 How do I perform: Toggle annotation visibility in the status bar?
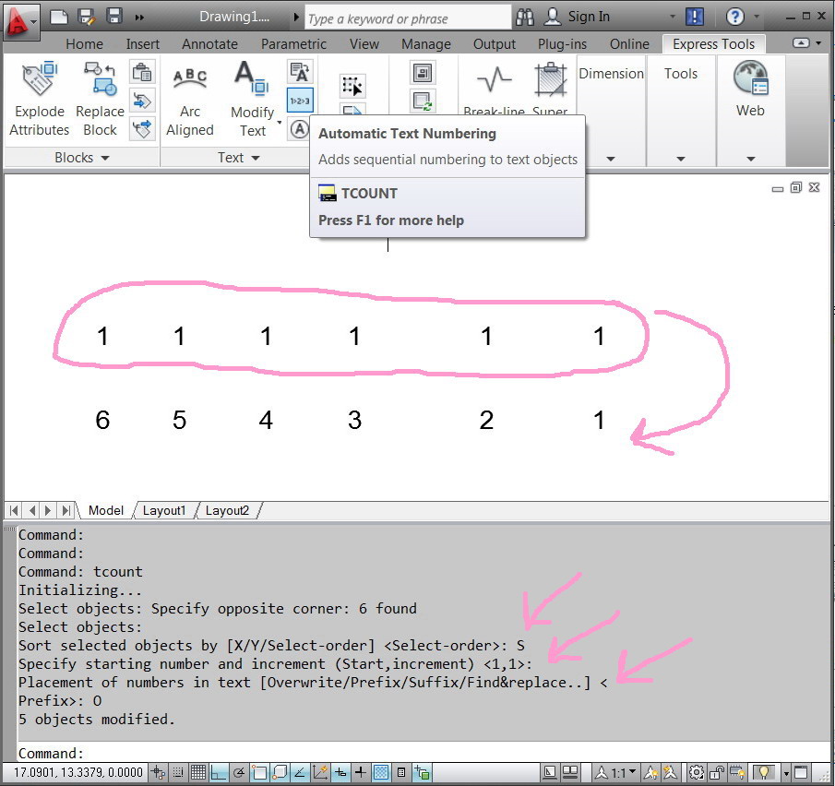click(x=650, y=772)
